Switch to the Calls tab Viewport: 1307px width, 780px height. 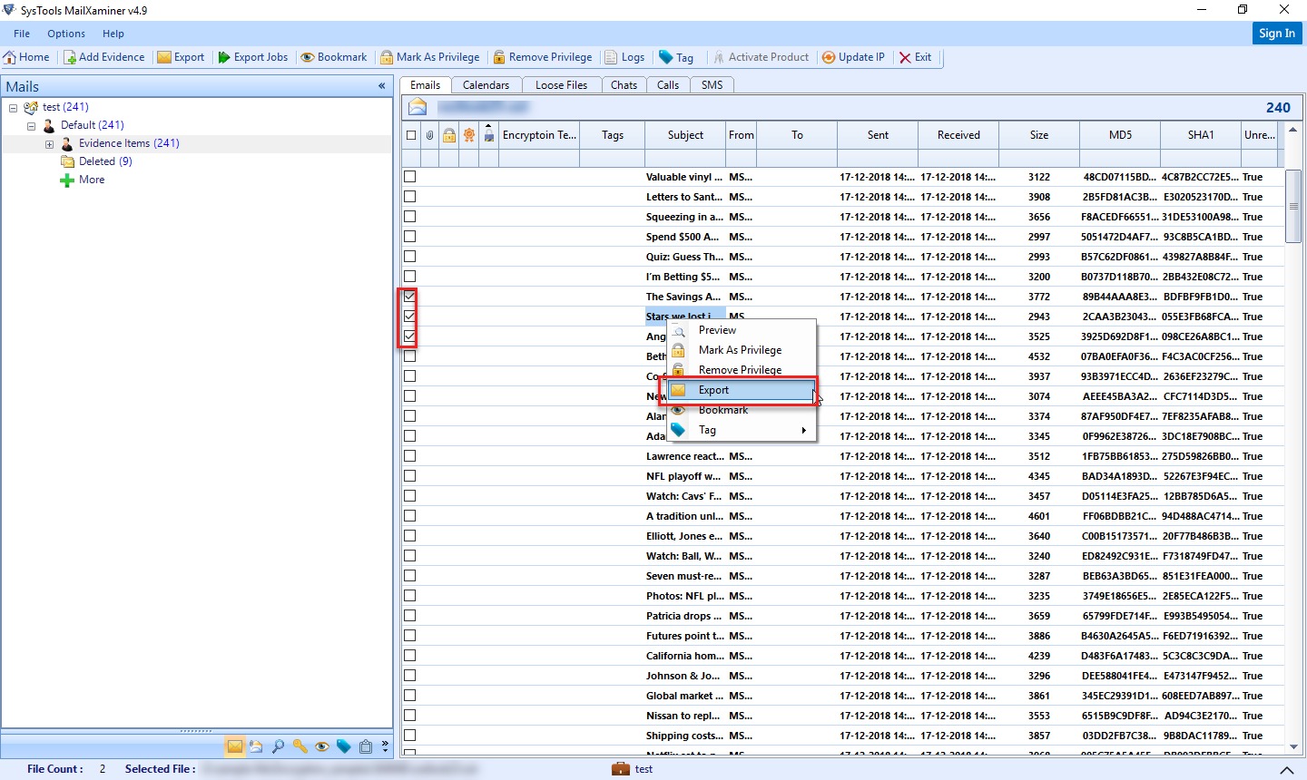668,85
